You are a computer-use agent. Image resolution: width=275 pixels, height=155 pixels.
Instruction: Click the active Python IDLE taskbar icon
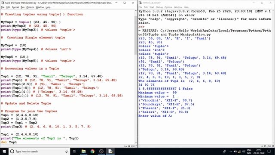coord(110,151)
